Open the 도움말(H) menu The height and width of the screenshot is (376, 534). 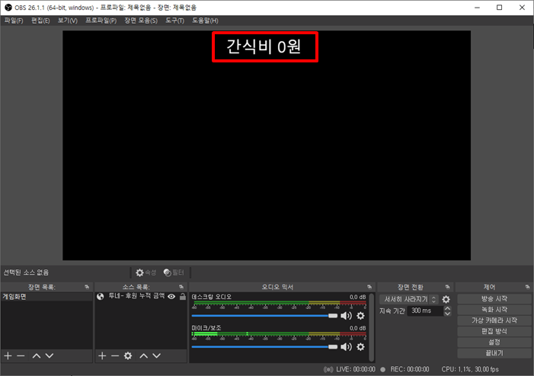tap(205, 21)
